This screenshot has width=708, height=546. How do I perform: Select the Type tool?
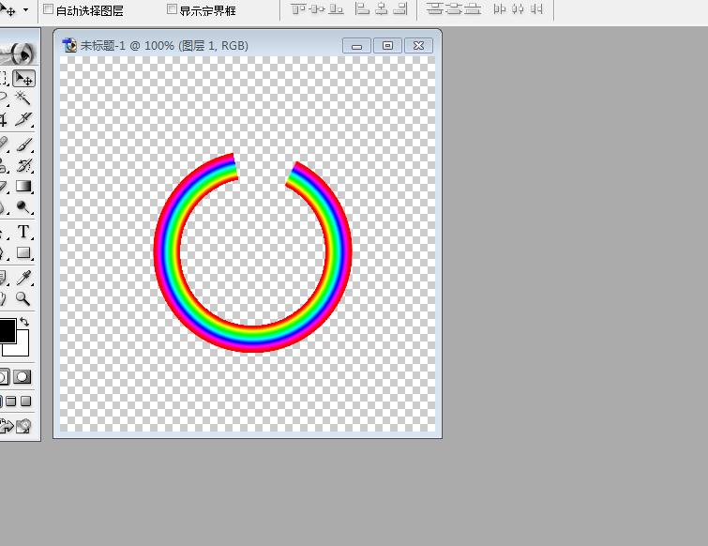tap(23, 232)
